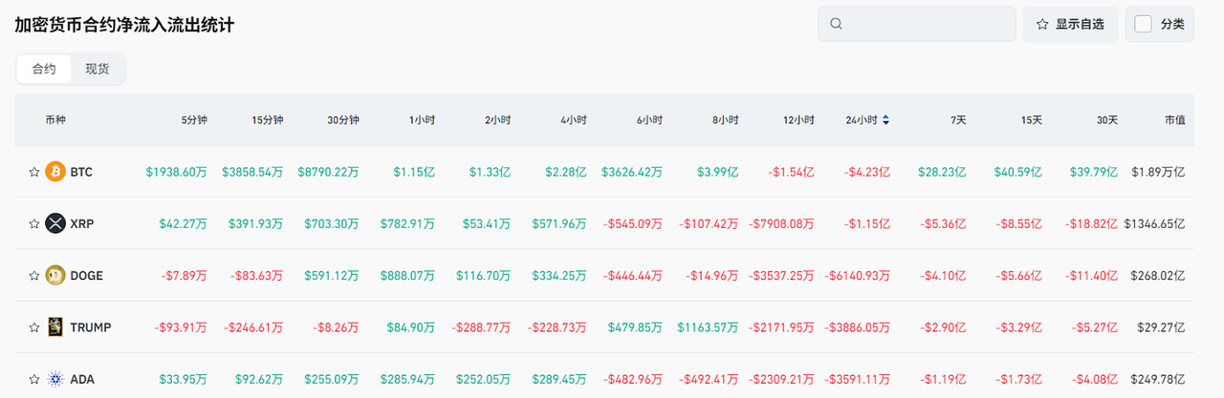Click the Bitcoin coin logo icon
1224x398 pixels.
[x=55, y=172]
